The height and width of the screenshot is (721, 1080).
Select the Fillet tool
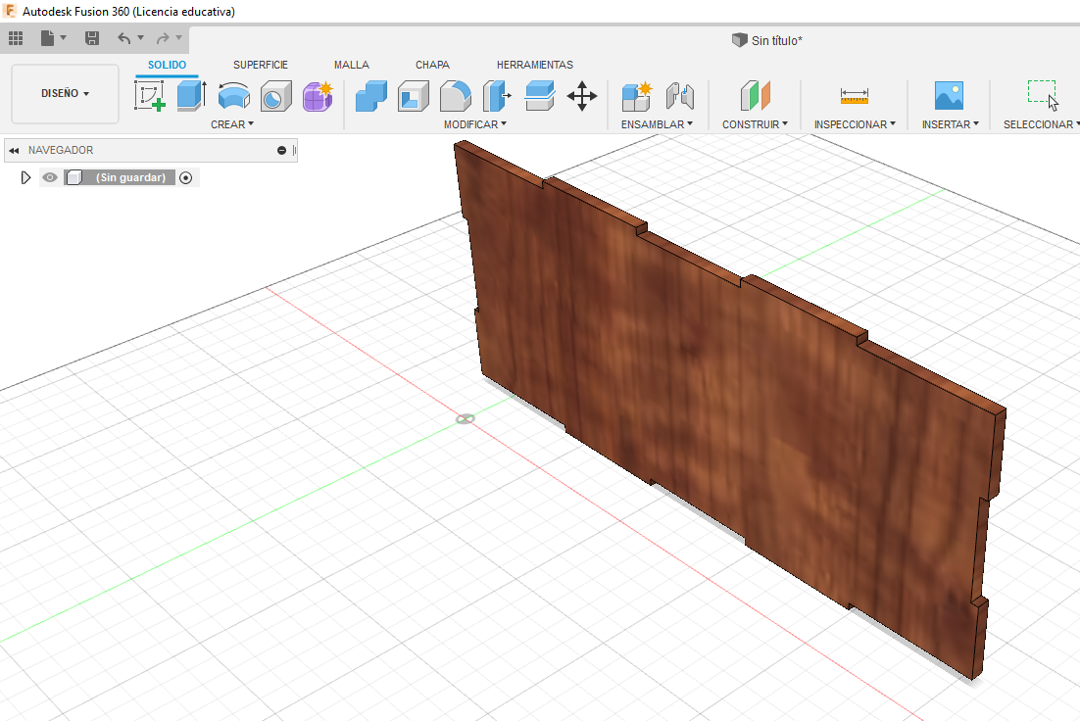(455, 96)
